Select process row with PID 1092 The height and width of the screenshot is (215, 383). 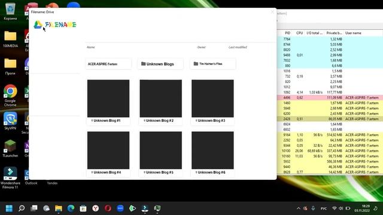(x=330, y=92)
